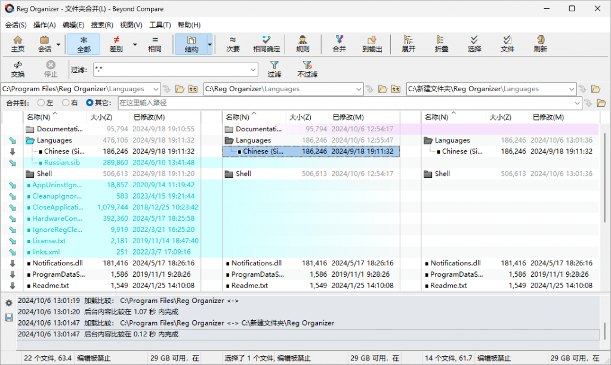Open the 视图(V) menu
This screenshot has height=365, width=611.
(x=131, y=25)
